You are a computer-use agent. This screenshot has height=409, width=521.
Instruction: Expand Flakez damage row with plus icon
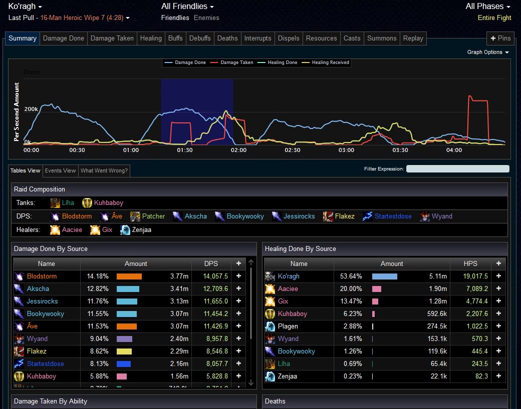pyautogui.click(x=238, y=351)
